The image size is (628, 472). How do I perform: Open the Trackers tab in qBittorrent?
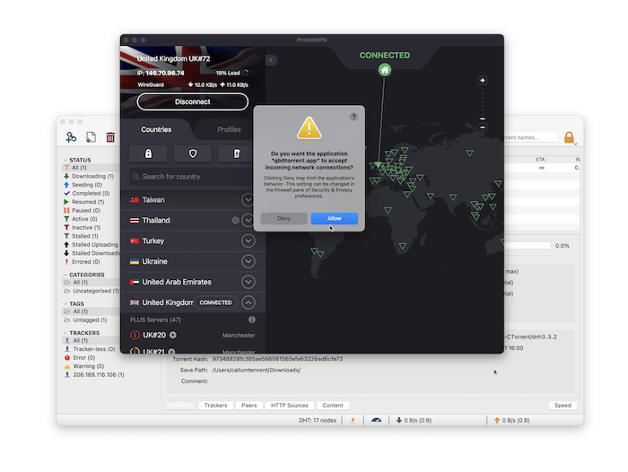coord(215,406)
